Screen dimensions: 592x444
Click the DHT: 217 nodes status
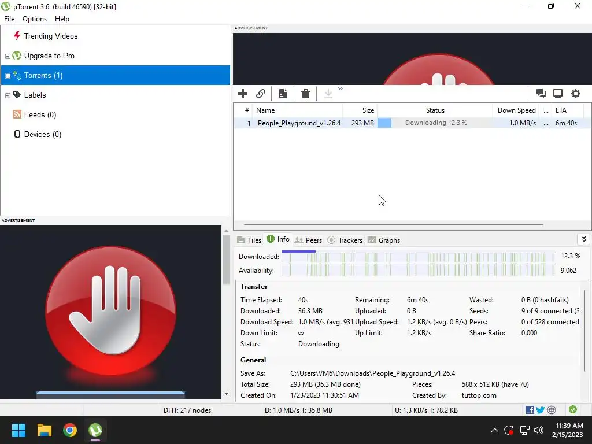(x=187, y=410)
